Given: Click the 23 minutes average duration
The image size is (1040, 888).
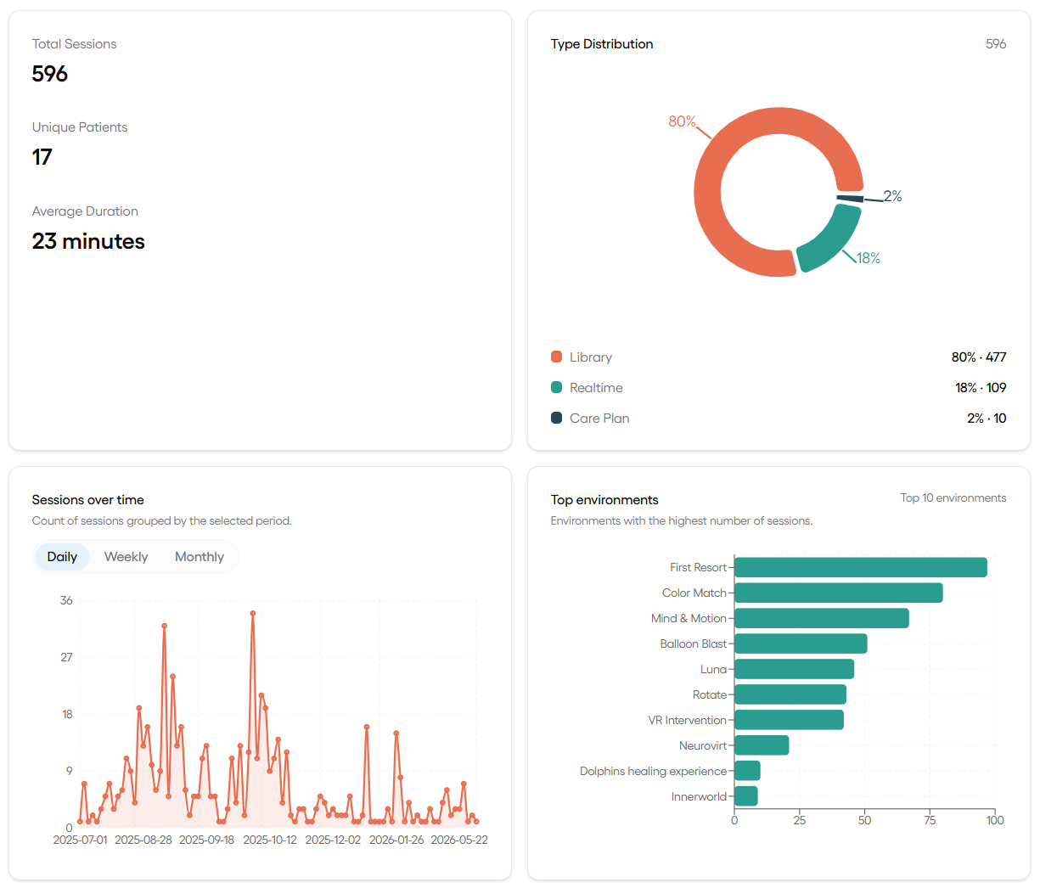Looking at the screenshot, I should [88, 241].
